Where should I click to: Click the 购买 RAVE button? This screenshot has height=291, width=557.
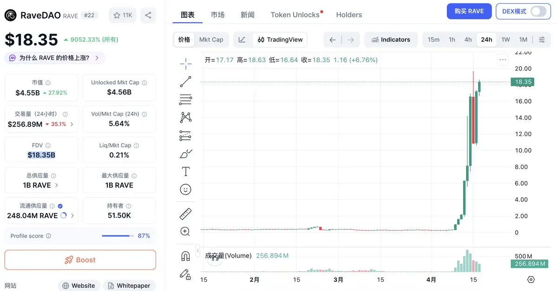coord(469,12)
